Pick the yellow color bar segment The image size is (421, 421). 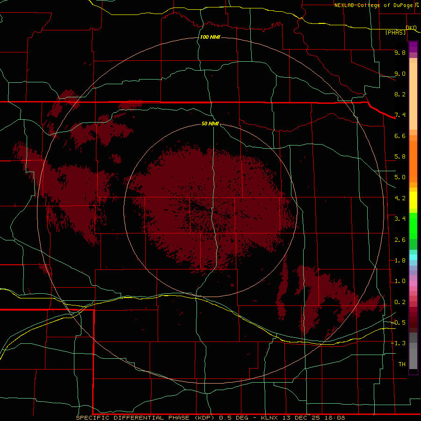[x=413, y=200]
